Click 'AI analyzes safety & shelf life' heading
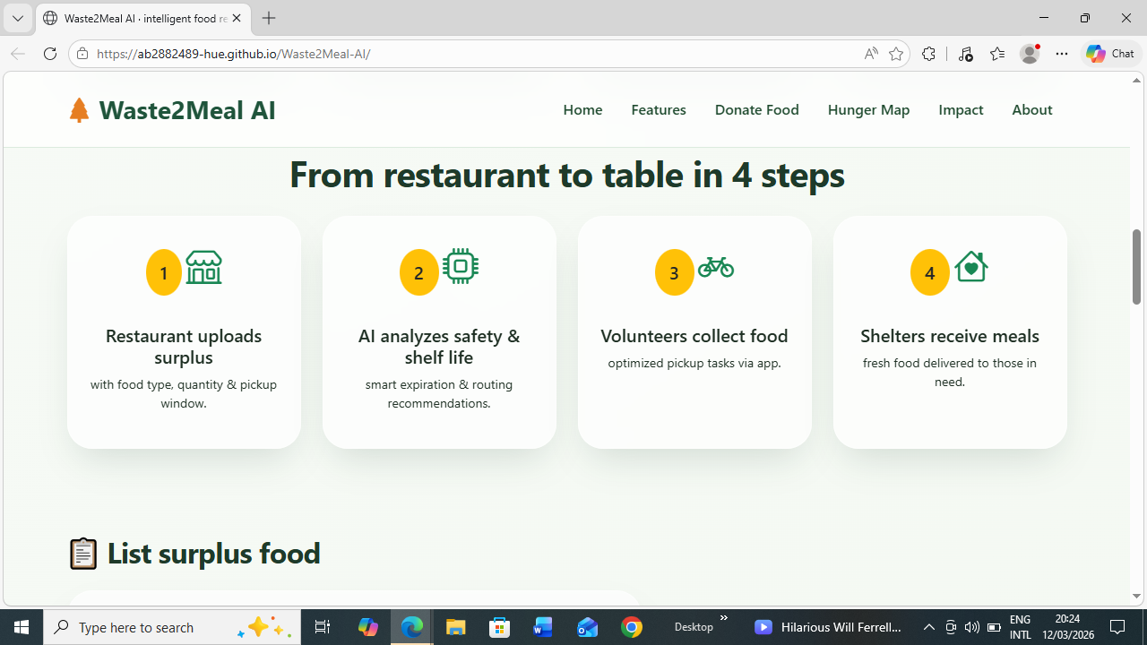Image resolution: width=1147 pixels, height=645 pixels. click(439, 347)
